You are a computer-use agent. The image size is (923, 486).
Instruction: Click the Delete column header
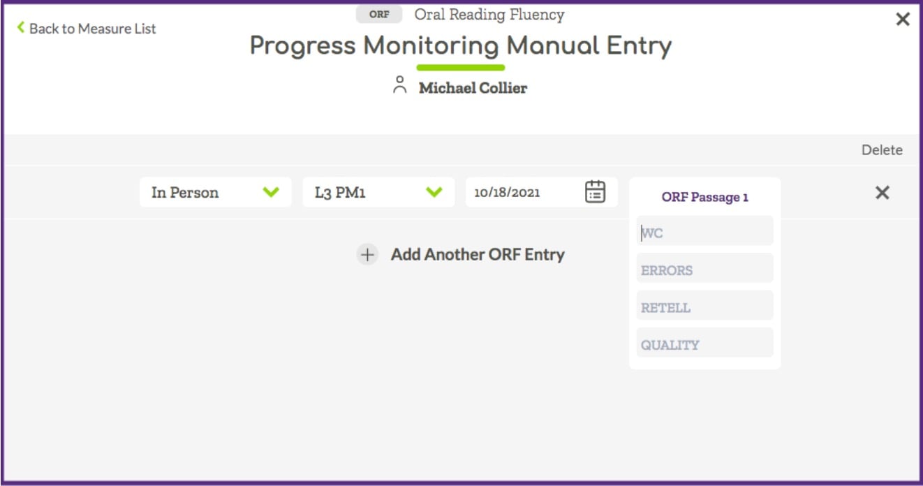coord(883,149)
